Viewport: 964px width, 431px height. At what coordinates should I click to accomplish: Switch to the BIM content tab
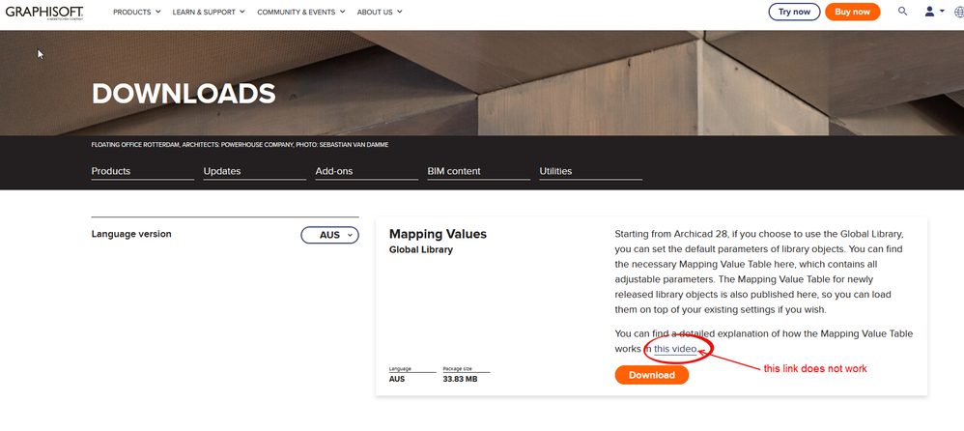(479, 172)
